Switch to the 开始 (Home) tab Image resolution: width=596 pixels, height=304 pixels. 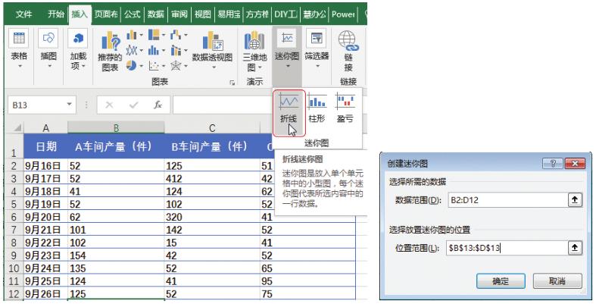pos(56,14)
